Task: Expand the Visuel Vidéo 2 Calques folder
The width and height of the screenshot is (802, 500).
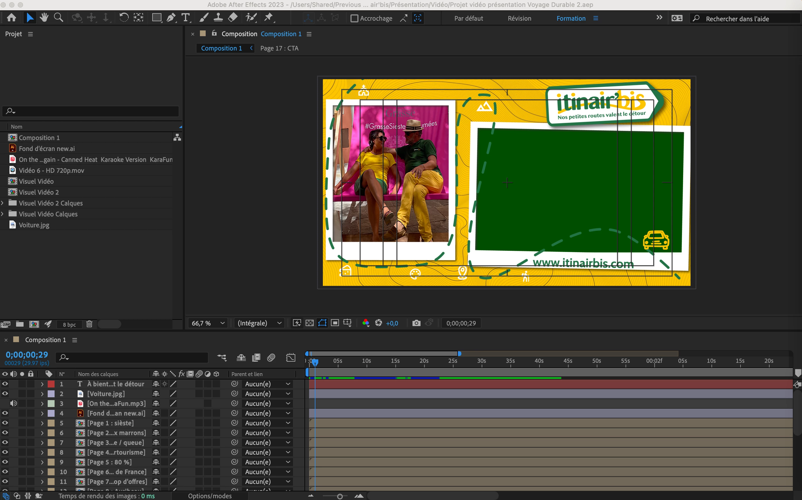Action: 3,203
